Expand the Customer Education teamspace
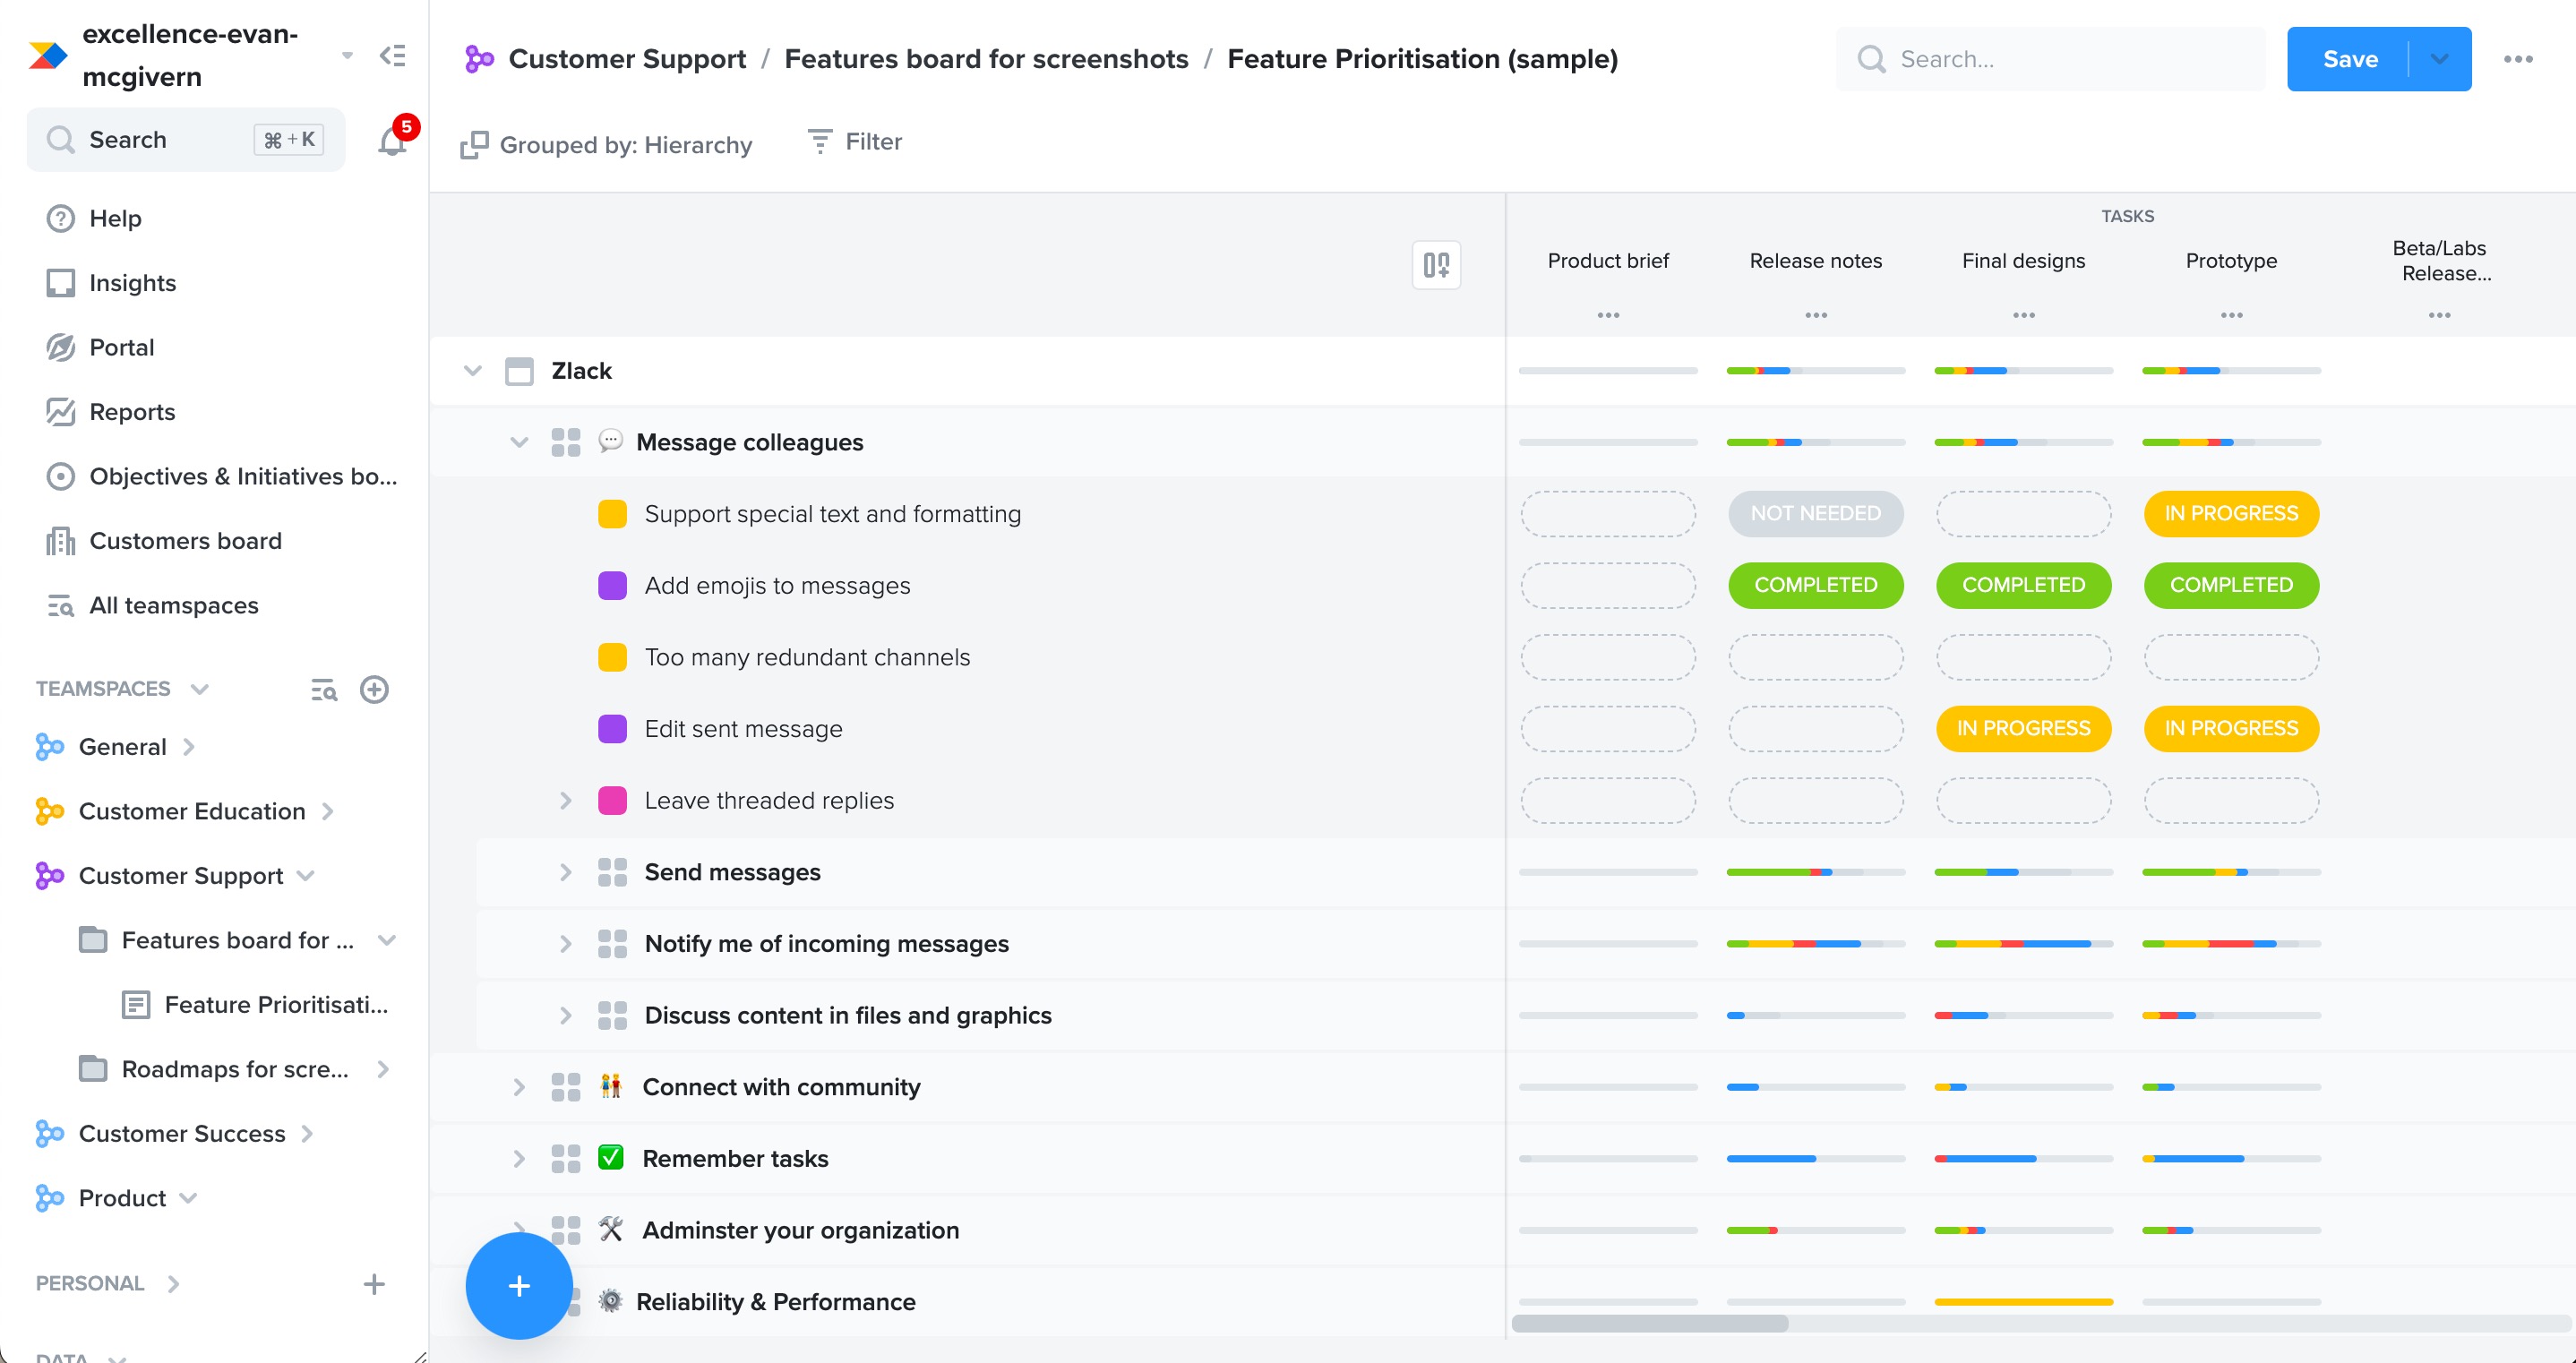Viewport: 2576px width, 1363px height. click(328, 811)
